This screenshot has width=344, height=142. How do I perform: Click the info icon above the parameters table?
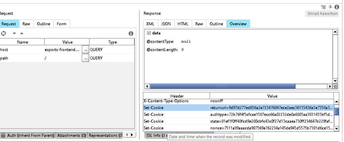tap(131, 33)
